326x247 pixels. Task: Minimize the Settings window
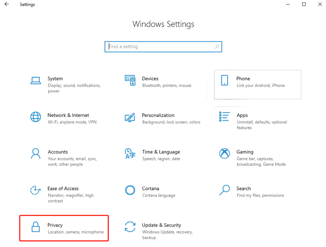click(288, 4)
